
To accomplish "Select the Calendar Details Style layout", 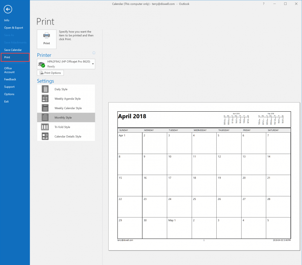I will pos(67,136).
